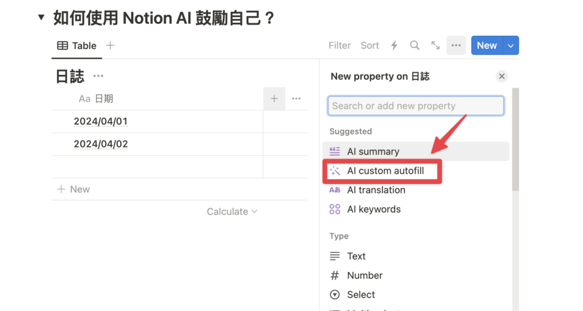Choose the Select property type
This screenshot has width=583, height=311.
click(416, 295)
